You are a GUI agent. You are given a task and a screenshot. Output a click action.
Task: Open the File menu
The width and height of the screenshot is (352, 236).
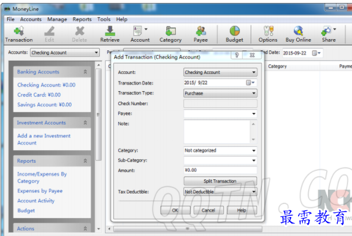click(x=11, y=20)
